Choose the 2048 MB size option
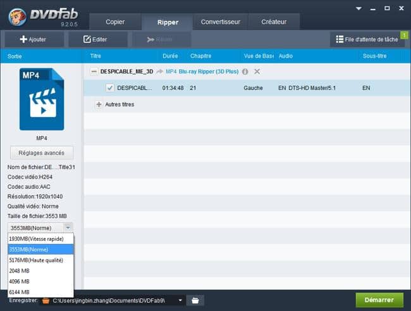This screenshot has height=311, width=411. pyautogui.click(x=40, y=271)
